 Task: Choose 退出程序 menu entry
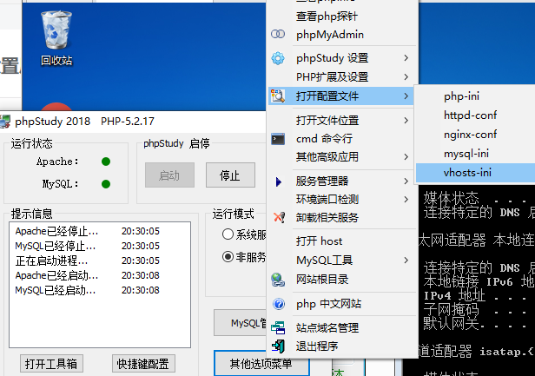tap(342, 346)
